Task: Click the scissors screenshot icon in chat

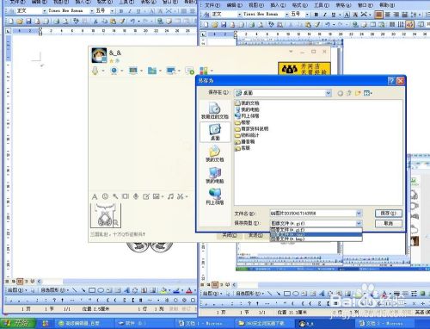Action: 181,196
